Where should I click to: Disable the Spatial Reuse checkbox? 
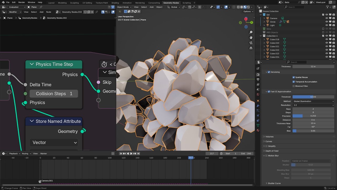point(294,77)
